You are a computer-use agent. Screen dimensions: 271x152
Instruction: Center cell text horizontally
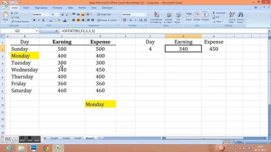[78, 20]
